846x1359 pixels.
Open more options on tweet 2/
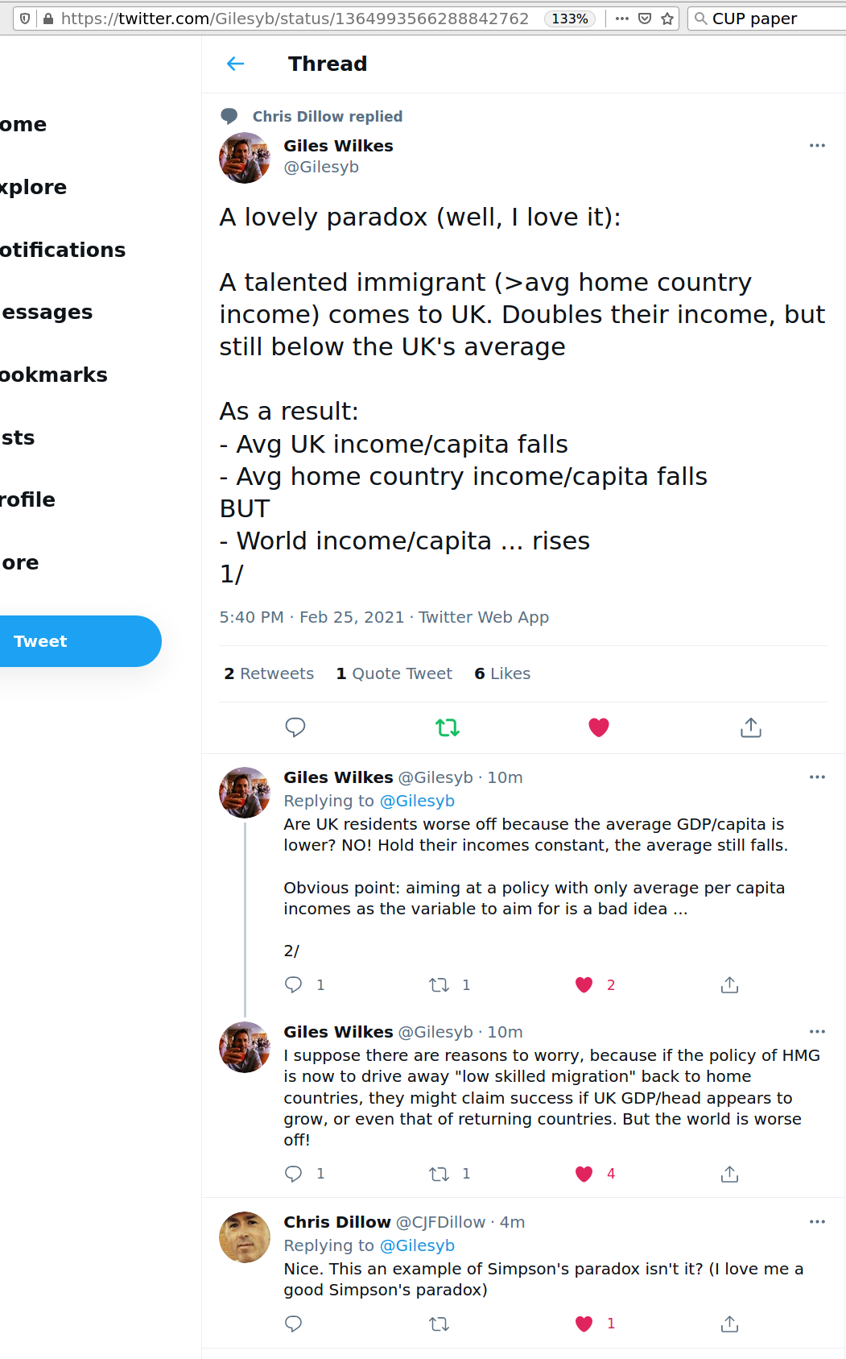(x=817, y=777)
